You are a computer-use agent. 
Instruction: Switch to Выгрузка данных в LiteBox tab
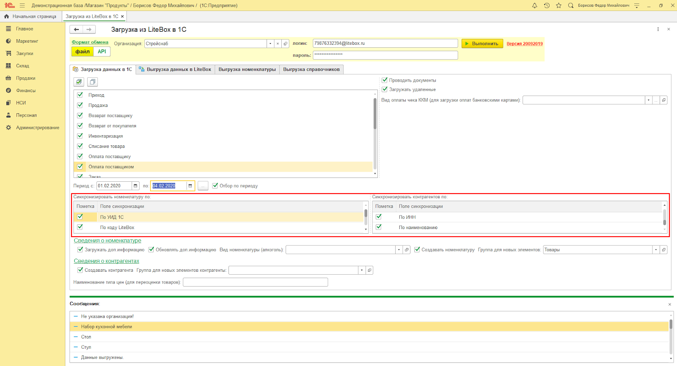175,69
